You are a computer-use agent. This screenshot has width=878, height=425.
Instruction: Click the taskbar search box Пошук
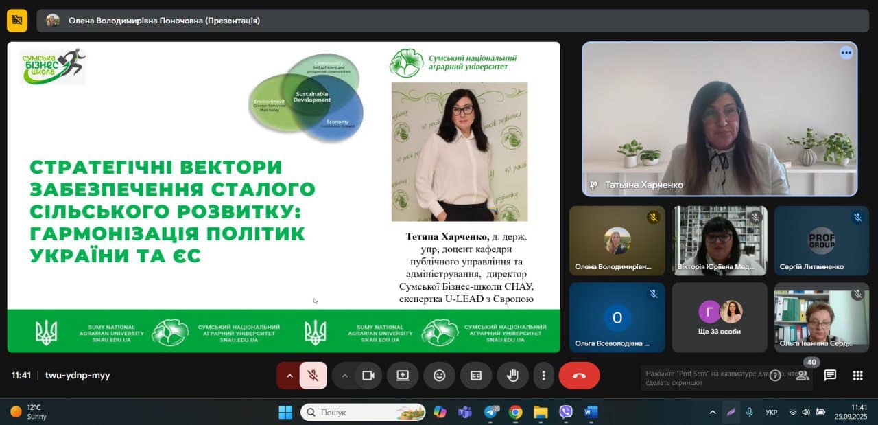[x=362, y=412]
